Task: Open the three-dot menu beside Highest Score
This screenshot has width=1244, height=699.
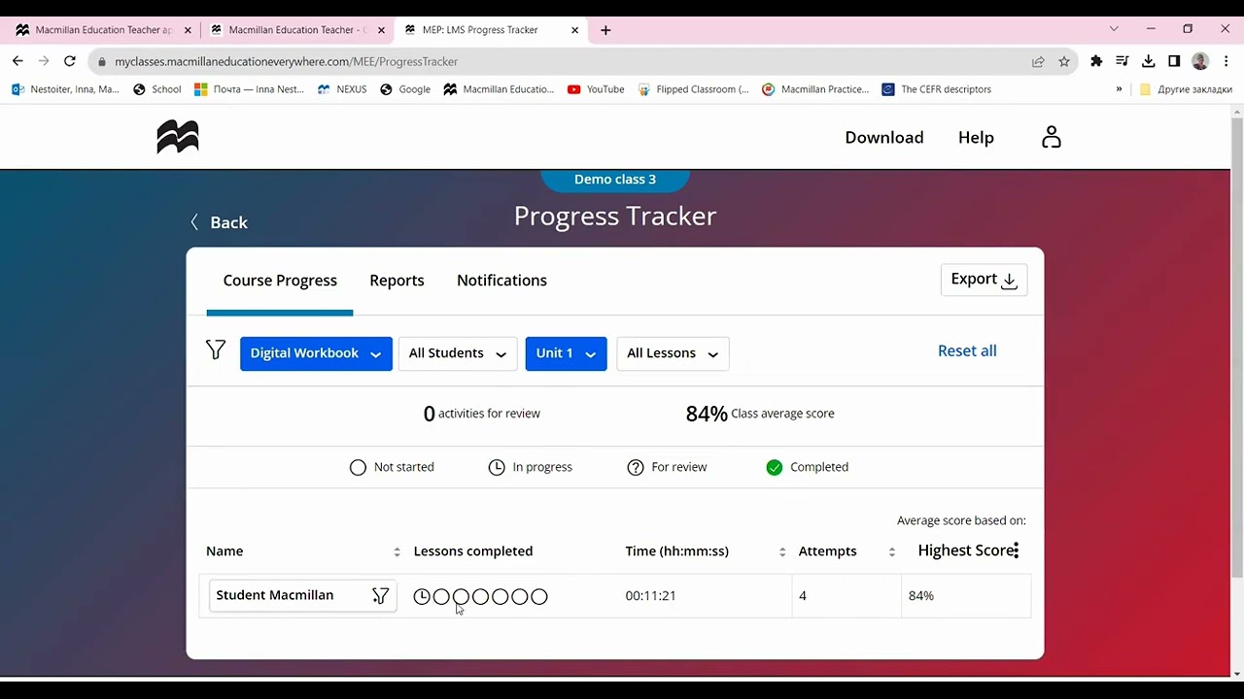Action: click(1016, 550)
